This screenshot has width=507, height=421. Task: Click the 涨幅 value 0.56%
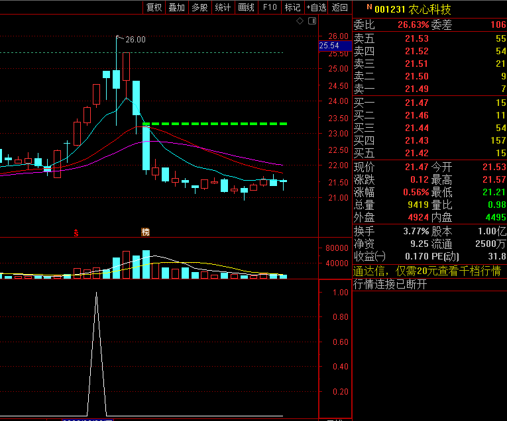(416, 193)
